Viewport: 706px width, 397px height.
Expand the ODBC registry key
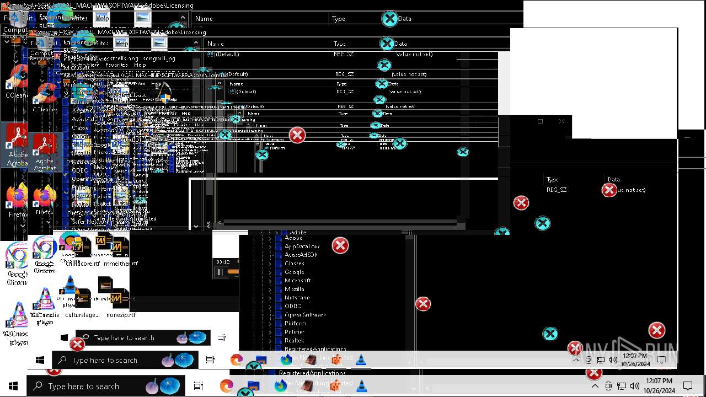(x=270, y=306)
